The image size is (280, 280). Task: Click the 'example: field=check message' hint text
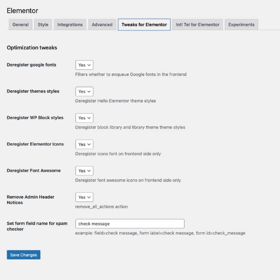(160, 233)
